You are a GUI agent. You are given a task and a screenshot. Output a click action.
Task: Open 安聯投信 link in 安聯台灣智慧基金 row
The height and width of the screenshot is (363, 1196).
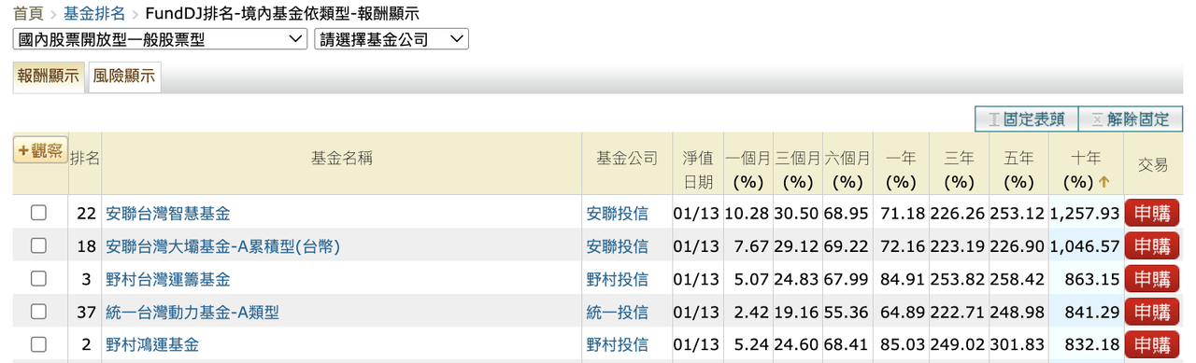click(x=618, y=214)
